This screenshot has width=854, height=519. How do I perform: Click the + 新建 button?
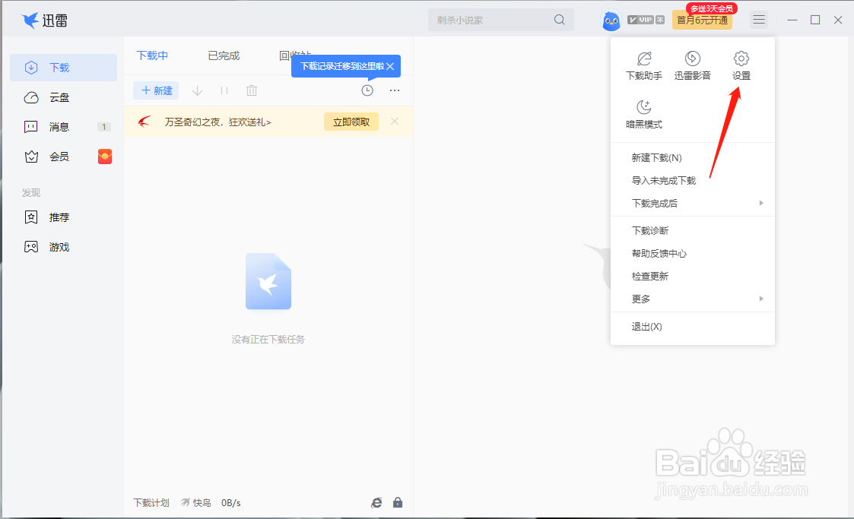pyautogui.click(x=157, y=91)
